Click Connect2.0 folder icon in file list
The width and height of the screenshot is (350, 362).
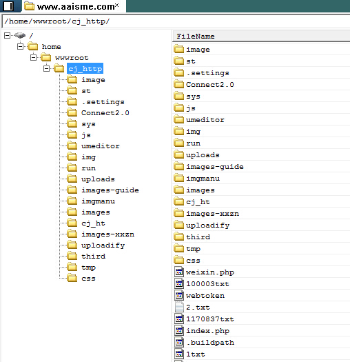click(x=179, y=84)
